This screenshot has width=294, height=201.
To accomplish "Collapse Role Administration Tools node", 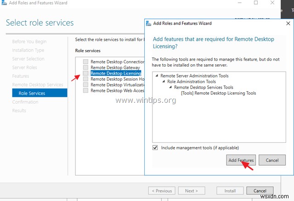I will (x=164, y=82).
